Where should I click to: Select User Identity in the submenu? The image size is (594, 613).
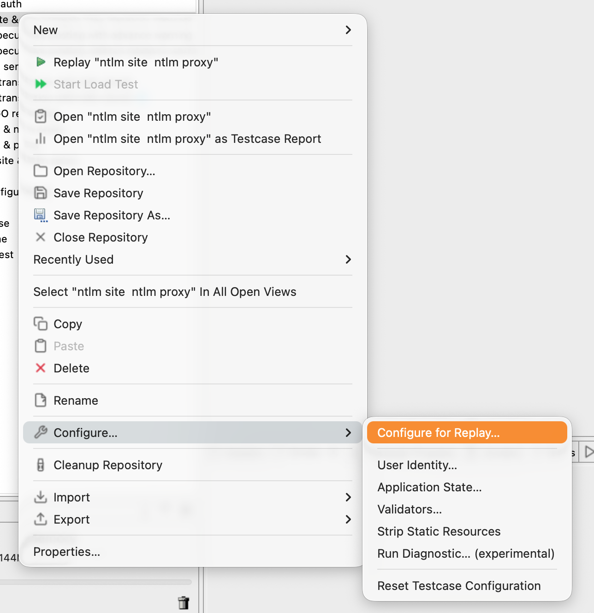point(467,465)
